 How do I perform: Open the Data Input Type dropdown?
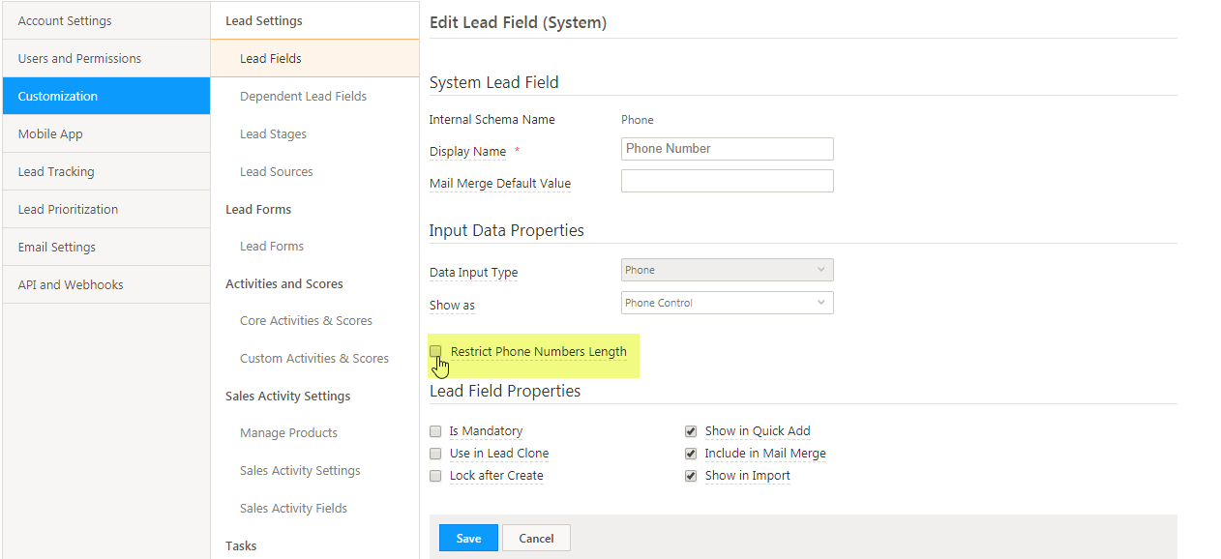click(x=727, y=270)
